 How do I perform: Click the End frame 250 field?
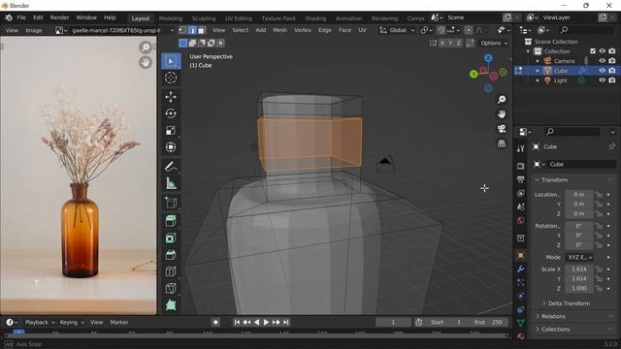tap(489, 323)
